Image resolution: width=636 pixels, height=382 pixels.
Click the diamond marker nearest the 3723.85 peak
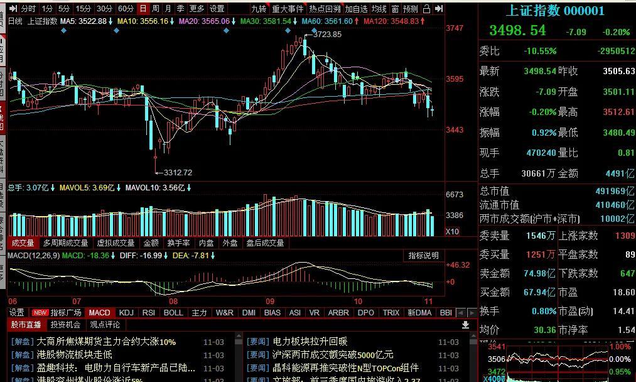click(x=315, y=30)
